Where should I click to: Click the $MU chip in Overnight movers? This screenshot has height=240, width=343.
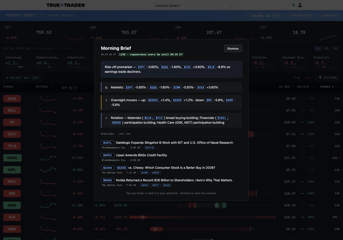209,100
